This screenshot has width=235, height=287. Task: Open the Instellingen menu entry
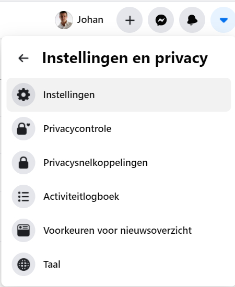pyautogui.click(x=119, y=95)
